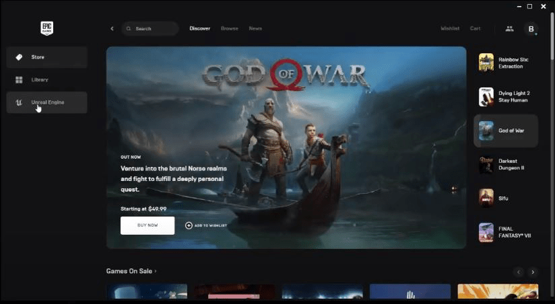Image resolution: width=555 pixels, height=304 pixels.
Task: Select the Final Fantasy VII thumbnail
Action: 486,232
